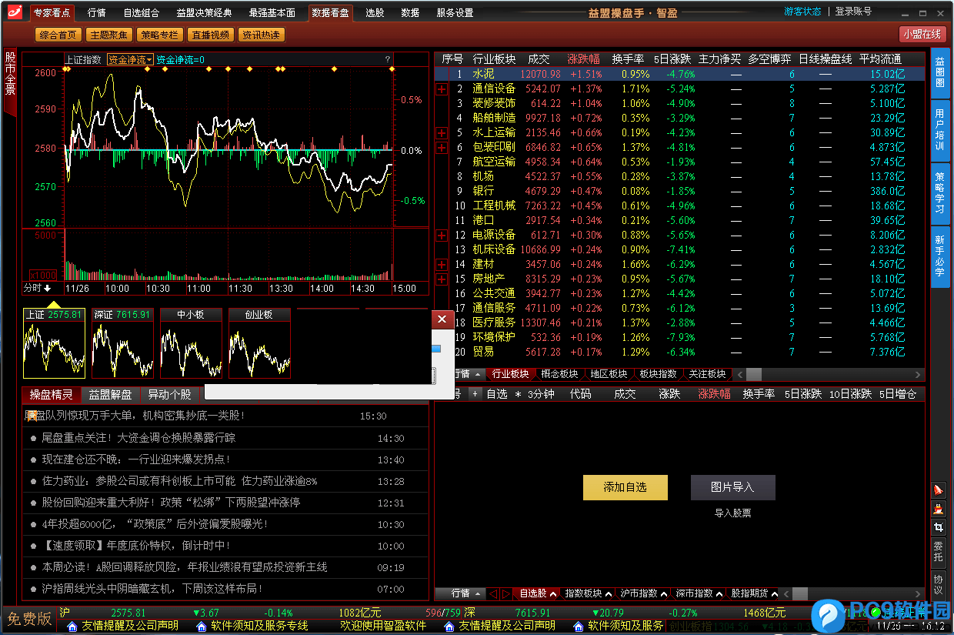Click the plus icon beside 包装印刷 row
954x635 pixels.
442,148
